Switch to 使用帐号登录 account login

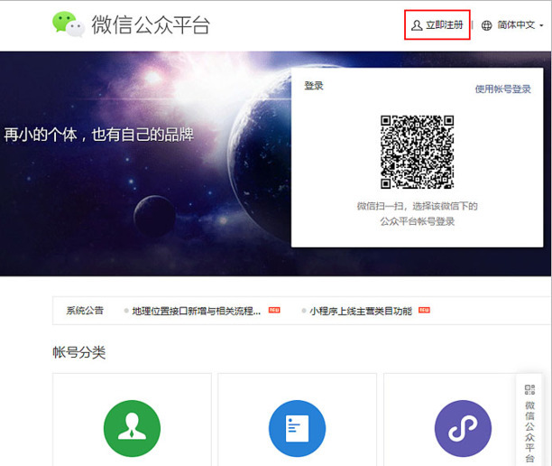(502, 89)
